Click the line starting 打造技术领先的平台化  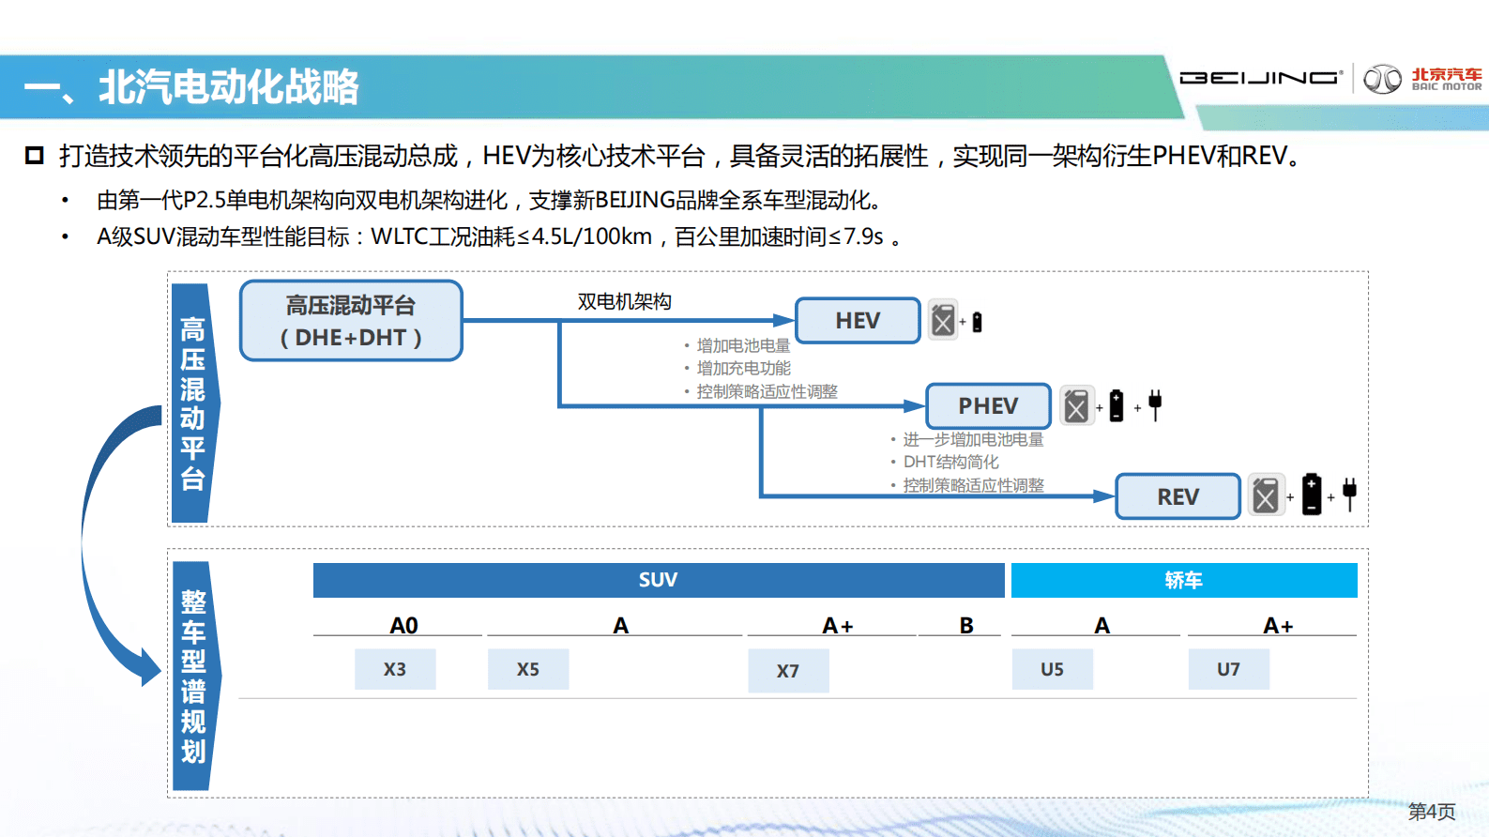pos(682,155)
